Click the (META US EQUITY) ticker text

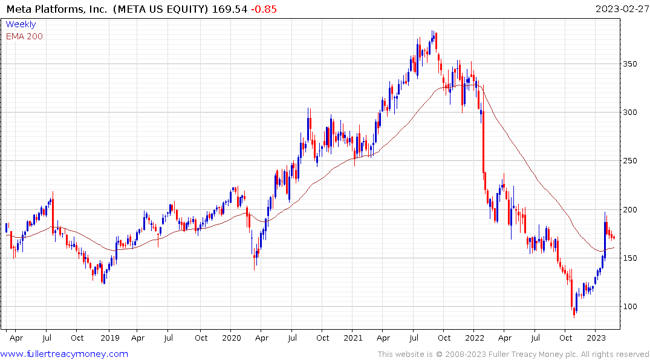[x=160, y=9]
